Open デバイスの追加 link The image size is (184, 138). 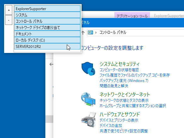111,126
